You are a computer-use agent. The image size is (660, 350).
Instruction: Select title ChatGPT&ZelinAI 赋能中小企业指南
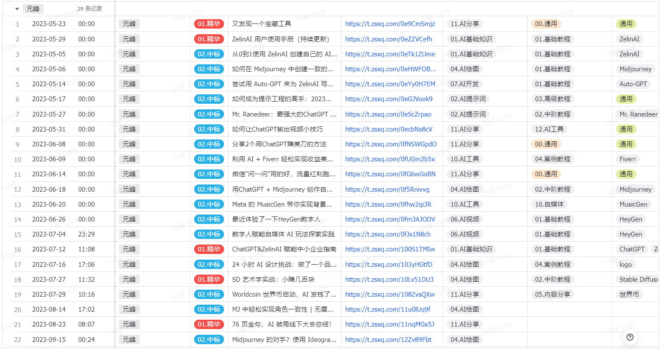pyautogui.click(x=284, y=249)
